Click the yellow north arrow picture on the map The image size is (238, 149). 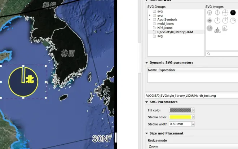pyautogui.click(x=23, y=82)
